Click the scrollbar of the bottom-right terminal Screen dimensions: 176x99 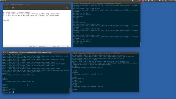click(139, 89)
